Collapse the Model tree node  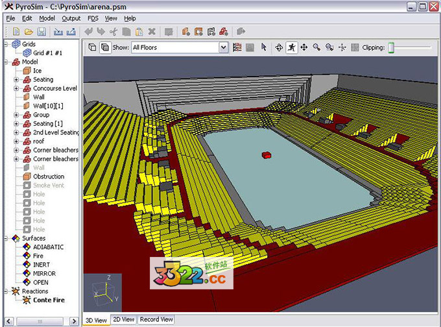[6, 62]
